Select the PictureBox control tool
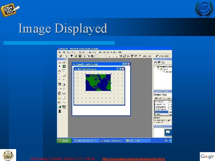This screenshot has height=161, width=215. pos(64,66)
